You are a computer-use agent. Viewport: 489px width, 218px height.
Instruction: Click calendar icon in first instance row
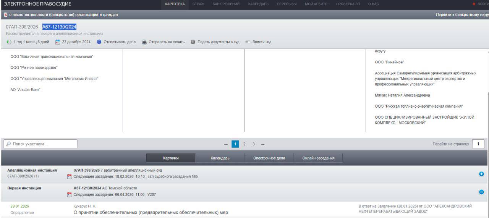[x=69, y=195]
